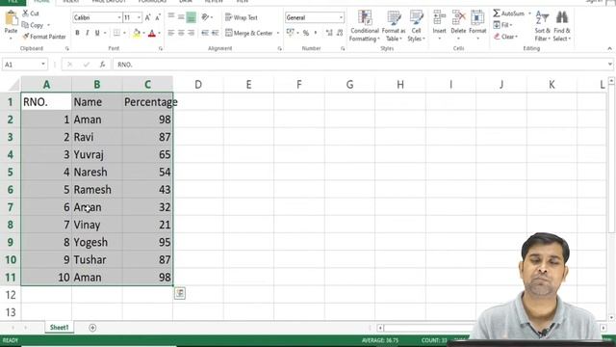Toggle the highlighted Bottom Align button

191,17
